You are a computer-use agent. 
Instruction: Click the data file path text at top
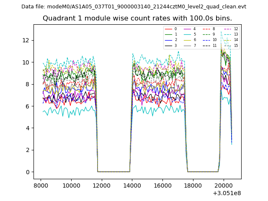coord(134,7)
